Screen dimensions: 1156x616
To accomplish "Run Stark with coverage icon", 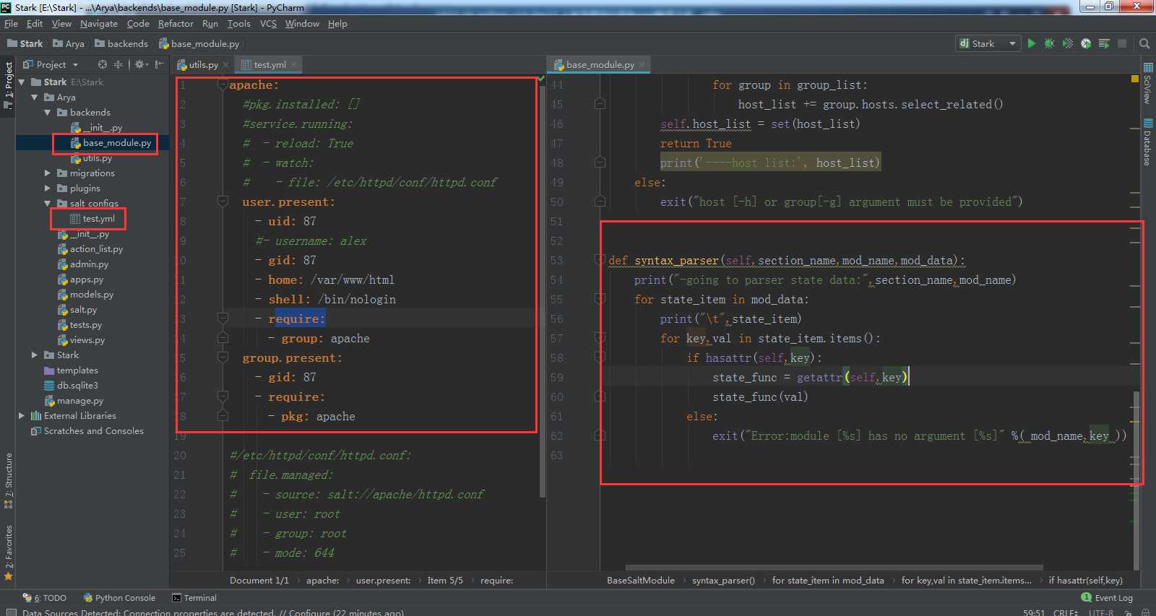I will (1067, 43).
